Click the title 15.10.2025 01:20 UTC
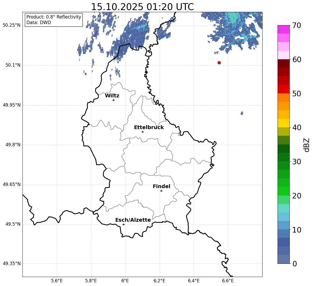 point(142,7)
